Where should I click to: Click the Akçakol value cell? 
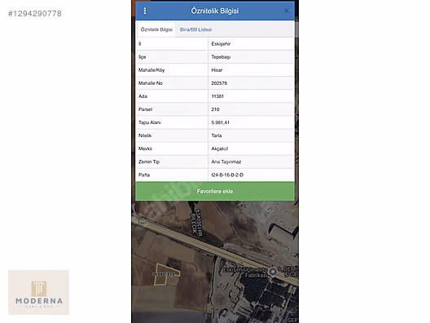[251, 148]
